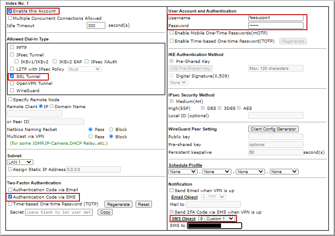Toggle the Pre-Shared Key checkbox
Screen dimensions: 335x236
coord(171,61)
